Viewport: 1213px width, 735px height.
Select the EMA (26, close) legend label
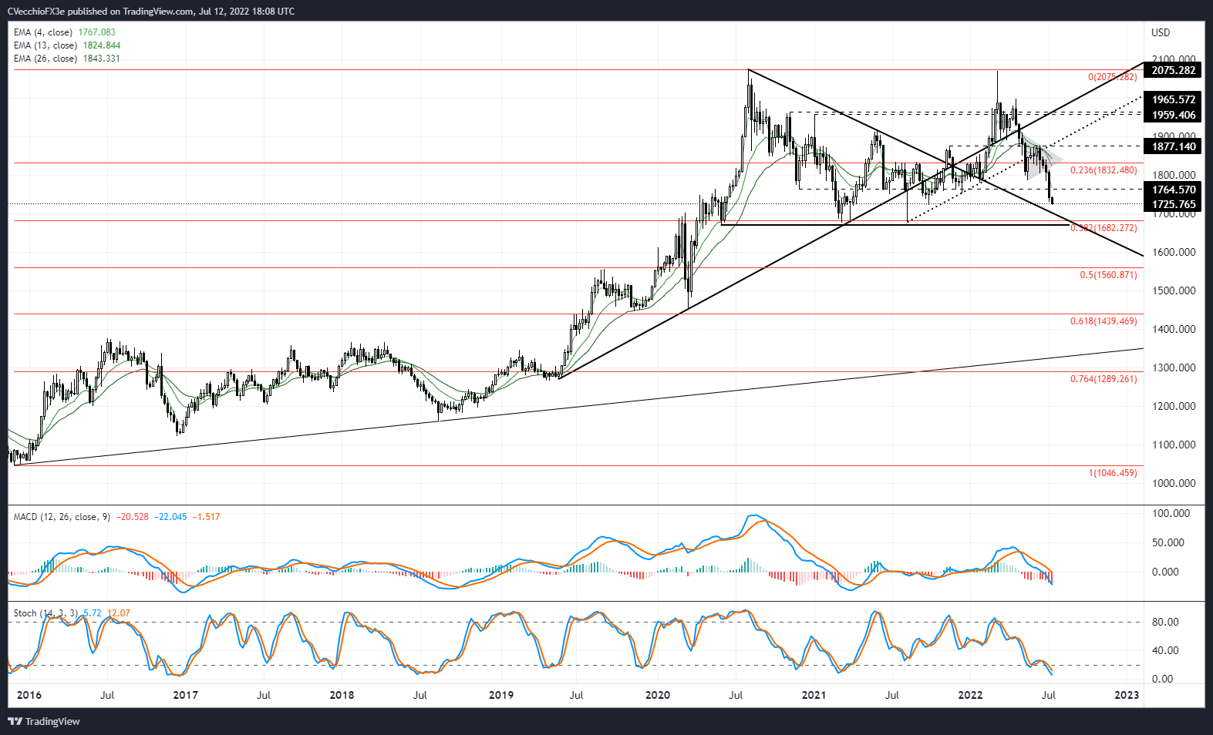pyautogui.click(x=45, y=59)
